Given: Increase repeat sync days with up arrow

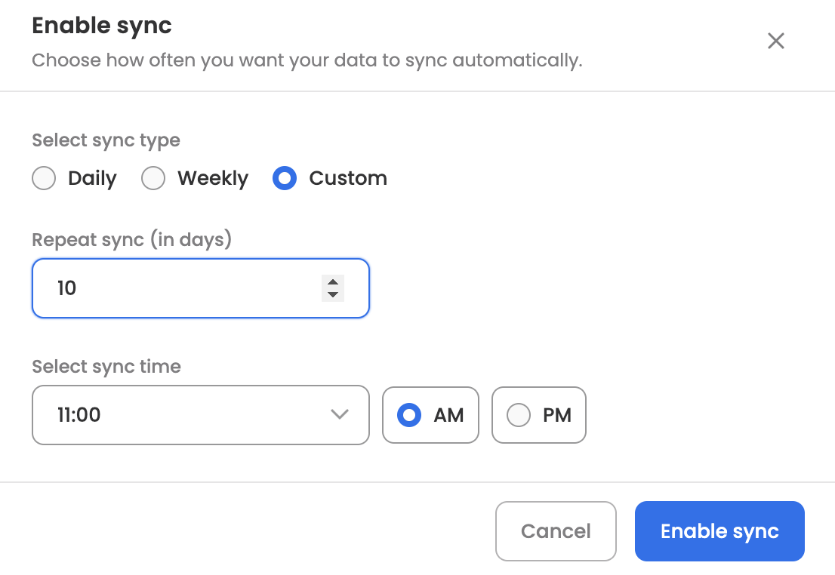Looking at the screenshot, I should pos(333,282).
